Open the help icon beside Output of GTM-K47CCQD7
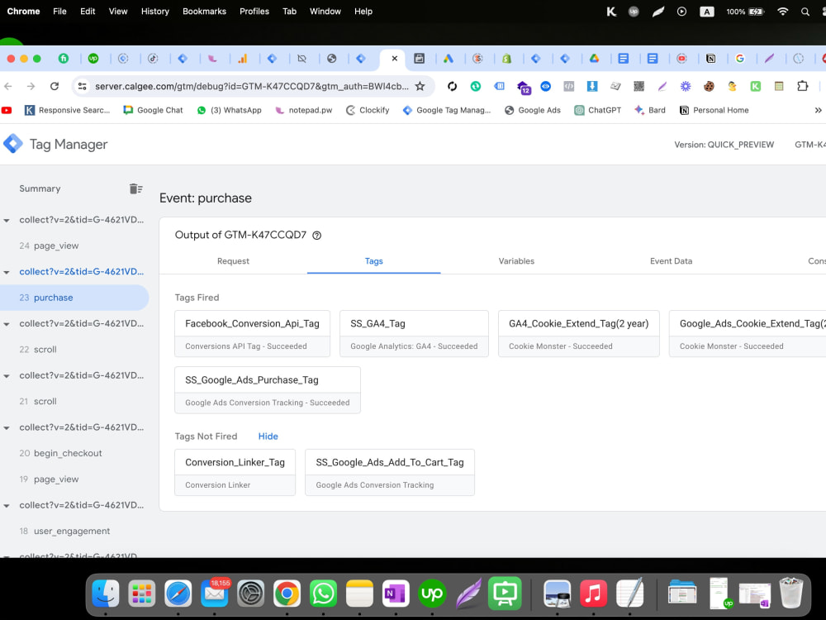 [x=316, y=235]
